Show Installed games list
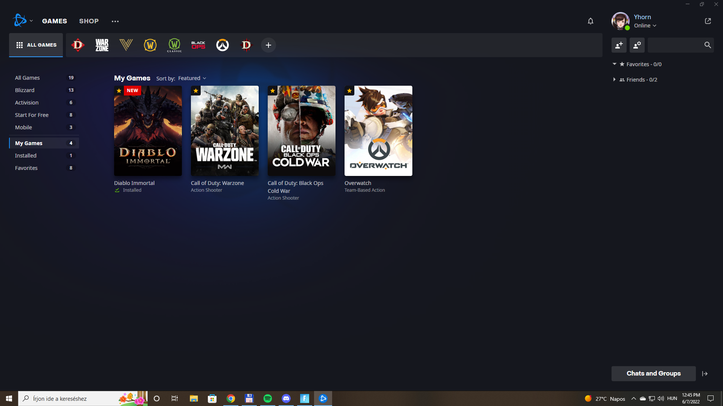This screenshot has height=406, width=723. 44,156
